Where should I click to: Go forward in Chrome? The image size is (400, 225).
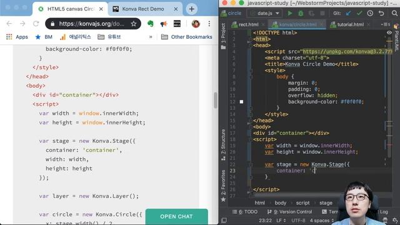tap(22, 24)
